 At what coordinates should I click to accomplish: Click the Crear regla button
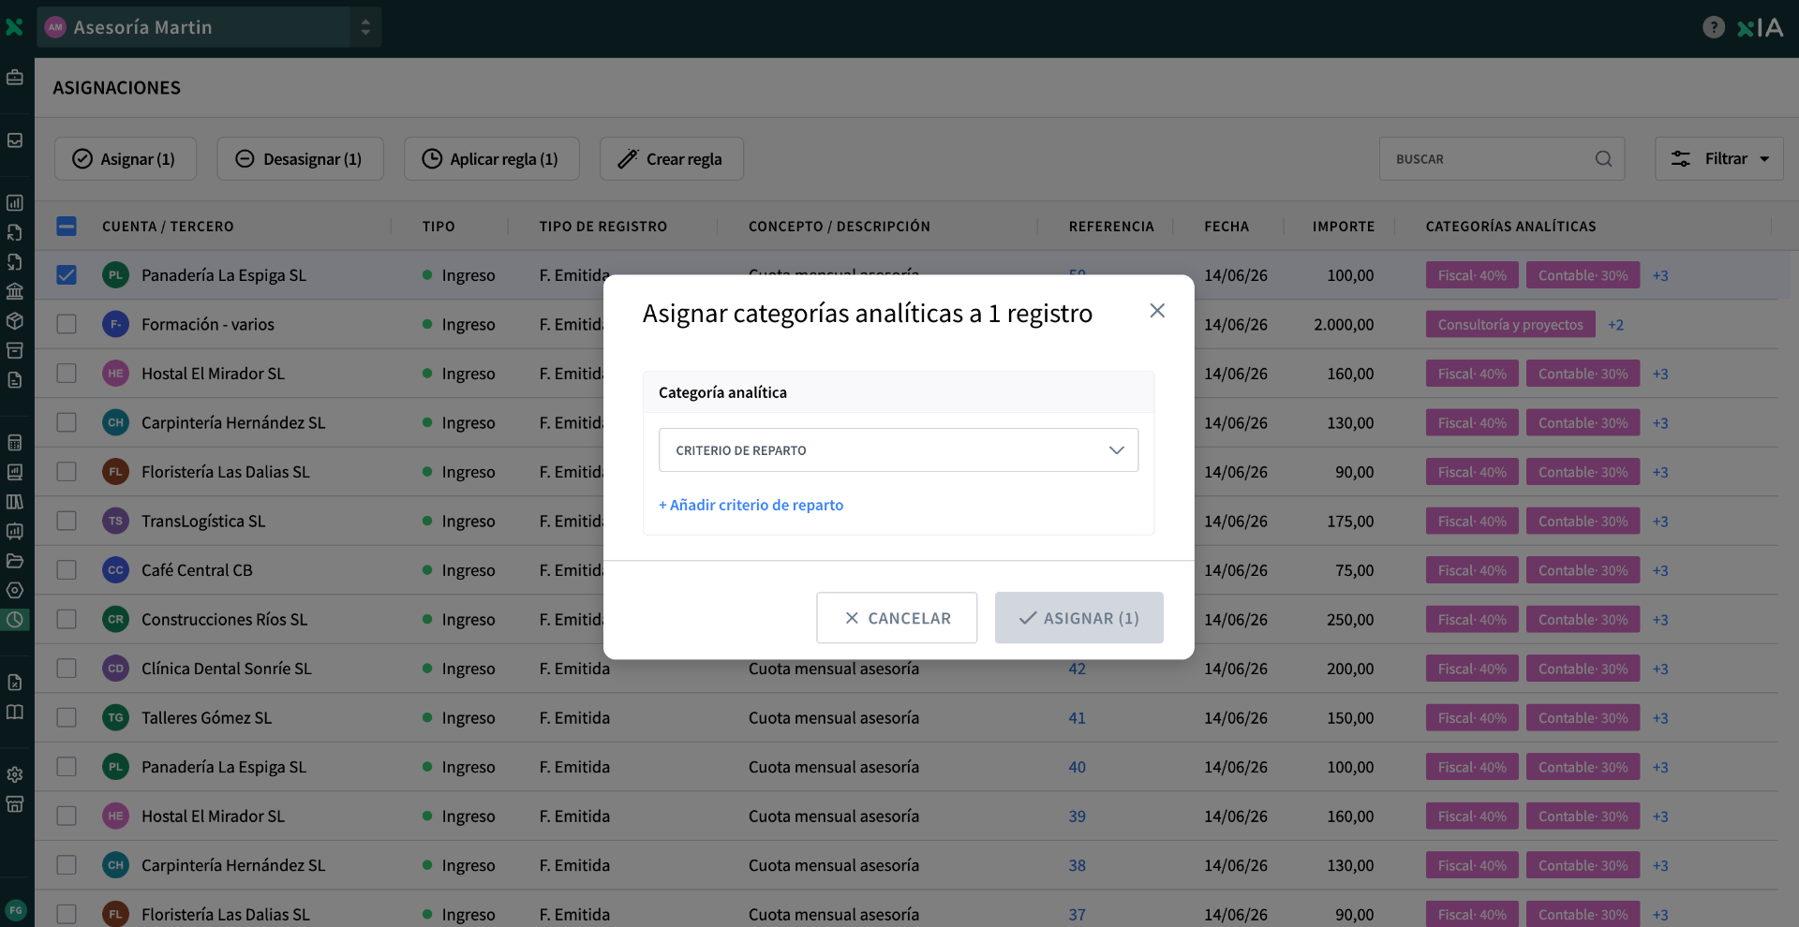[x=672, y=159]
